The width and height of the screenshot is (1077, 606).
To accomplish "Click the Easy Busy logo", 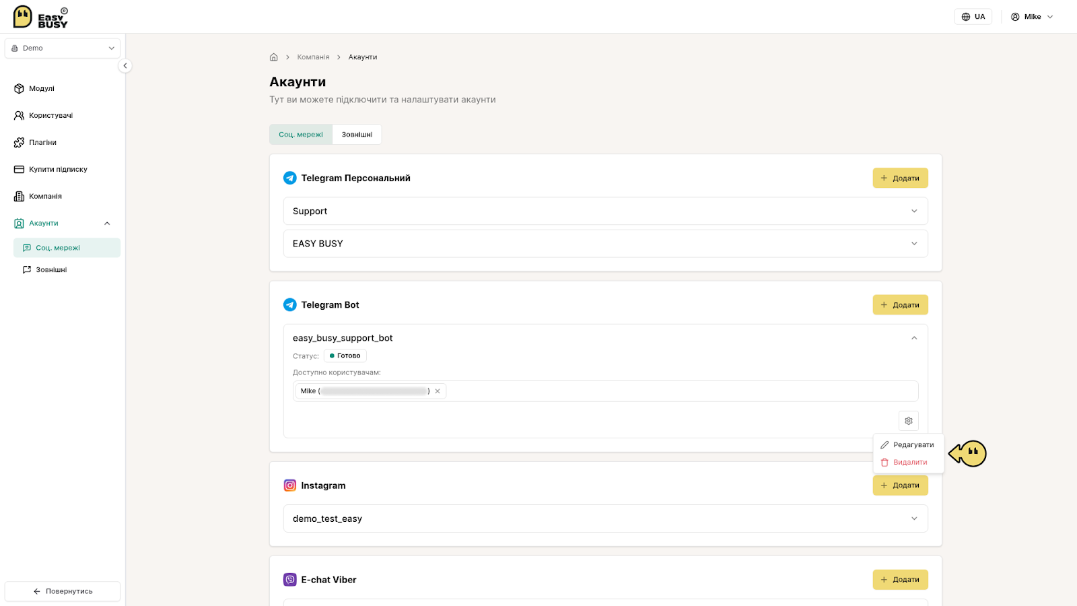I will (40, 17).
